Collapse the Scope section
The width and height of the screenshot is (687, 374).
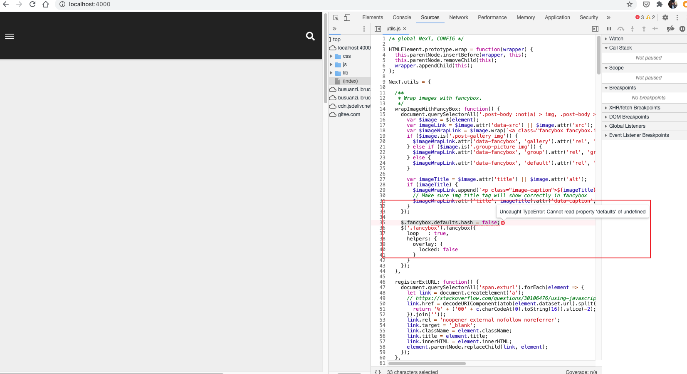tap(645, 68)
